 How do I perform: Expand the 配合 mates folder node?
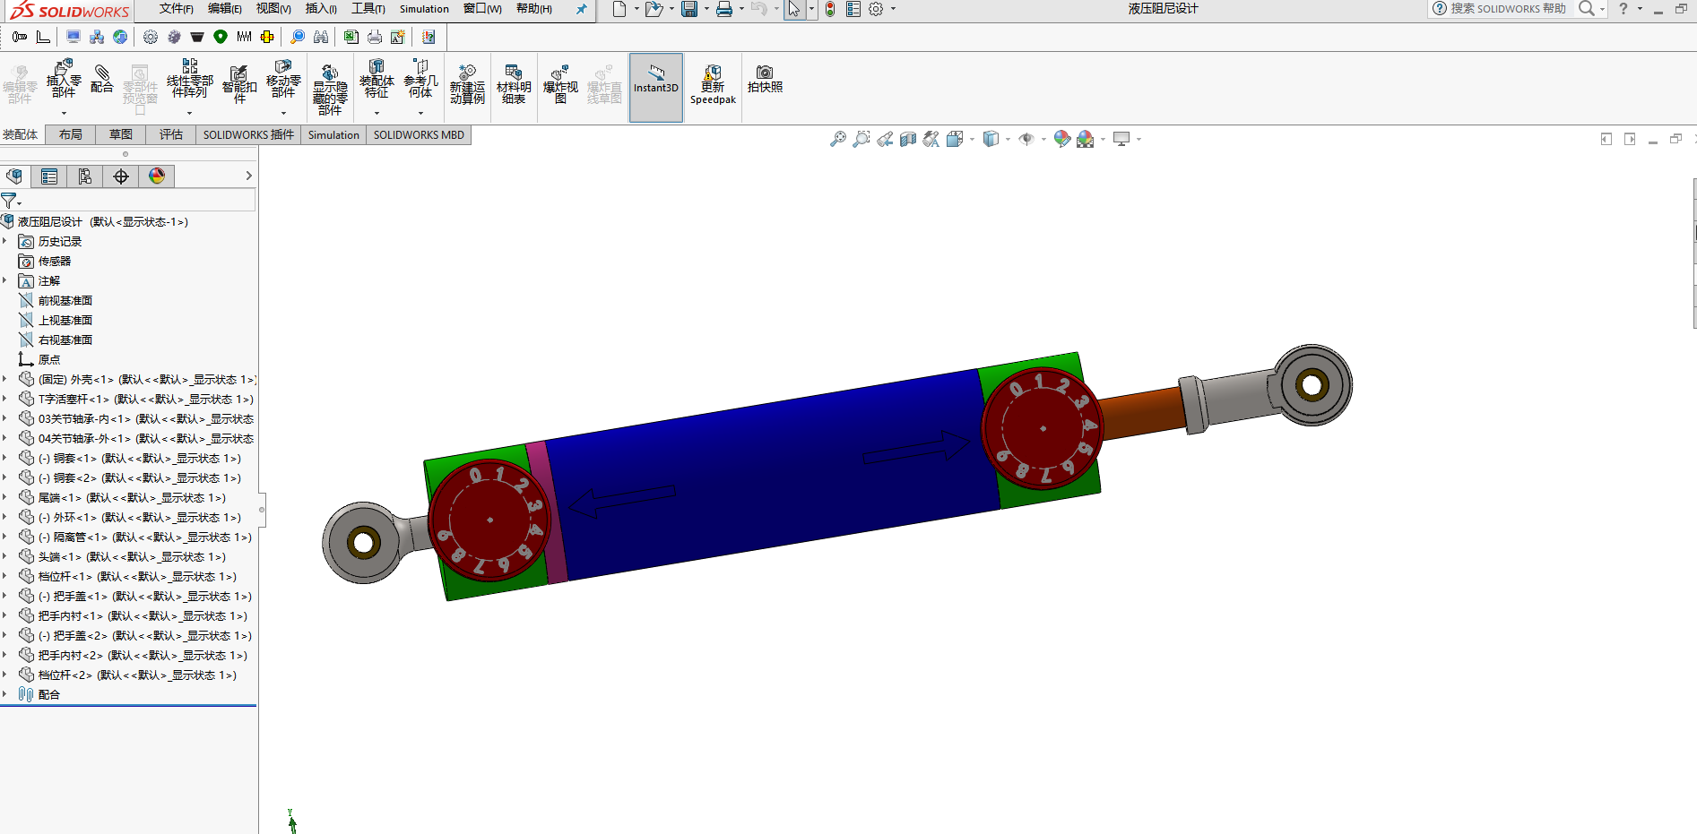(5, 694)
